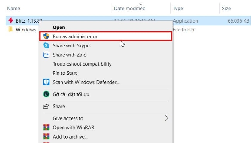251x143 pixels.
Task: Click the administrator shield icon
Action: click(x=46, y=36)
